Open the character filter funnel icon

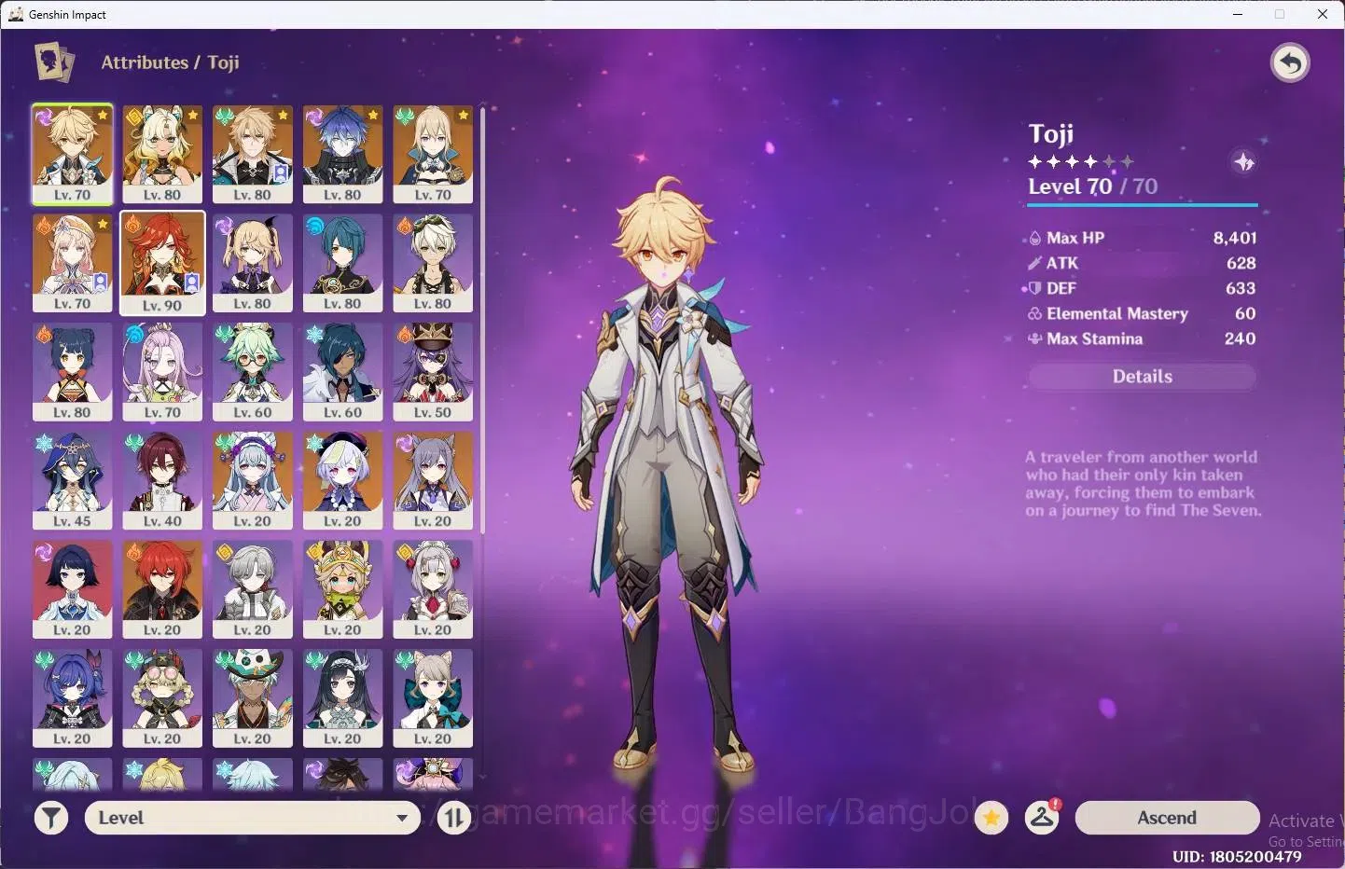[51, 818]
